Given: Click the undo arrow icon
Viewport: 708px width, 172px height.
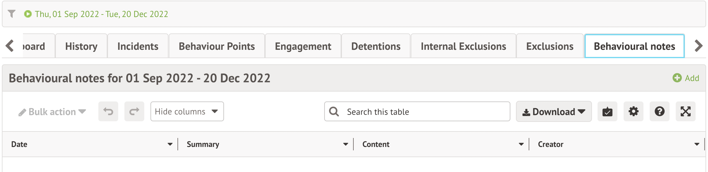Looking at the screenshot, I should [x=108, y=111].
